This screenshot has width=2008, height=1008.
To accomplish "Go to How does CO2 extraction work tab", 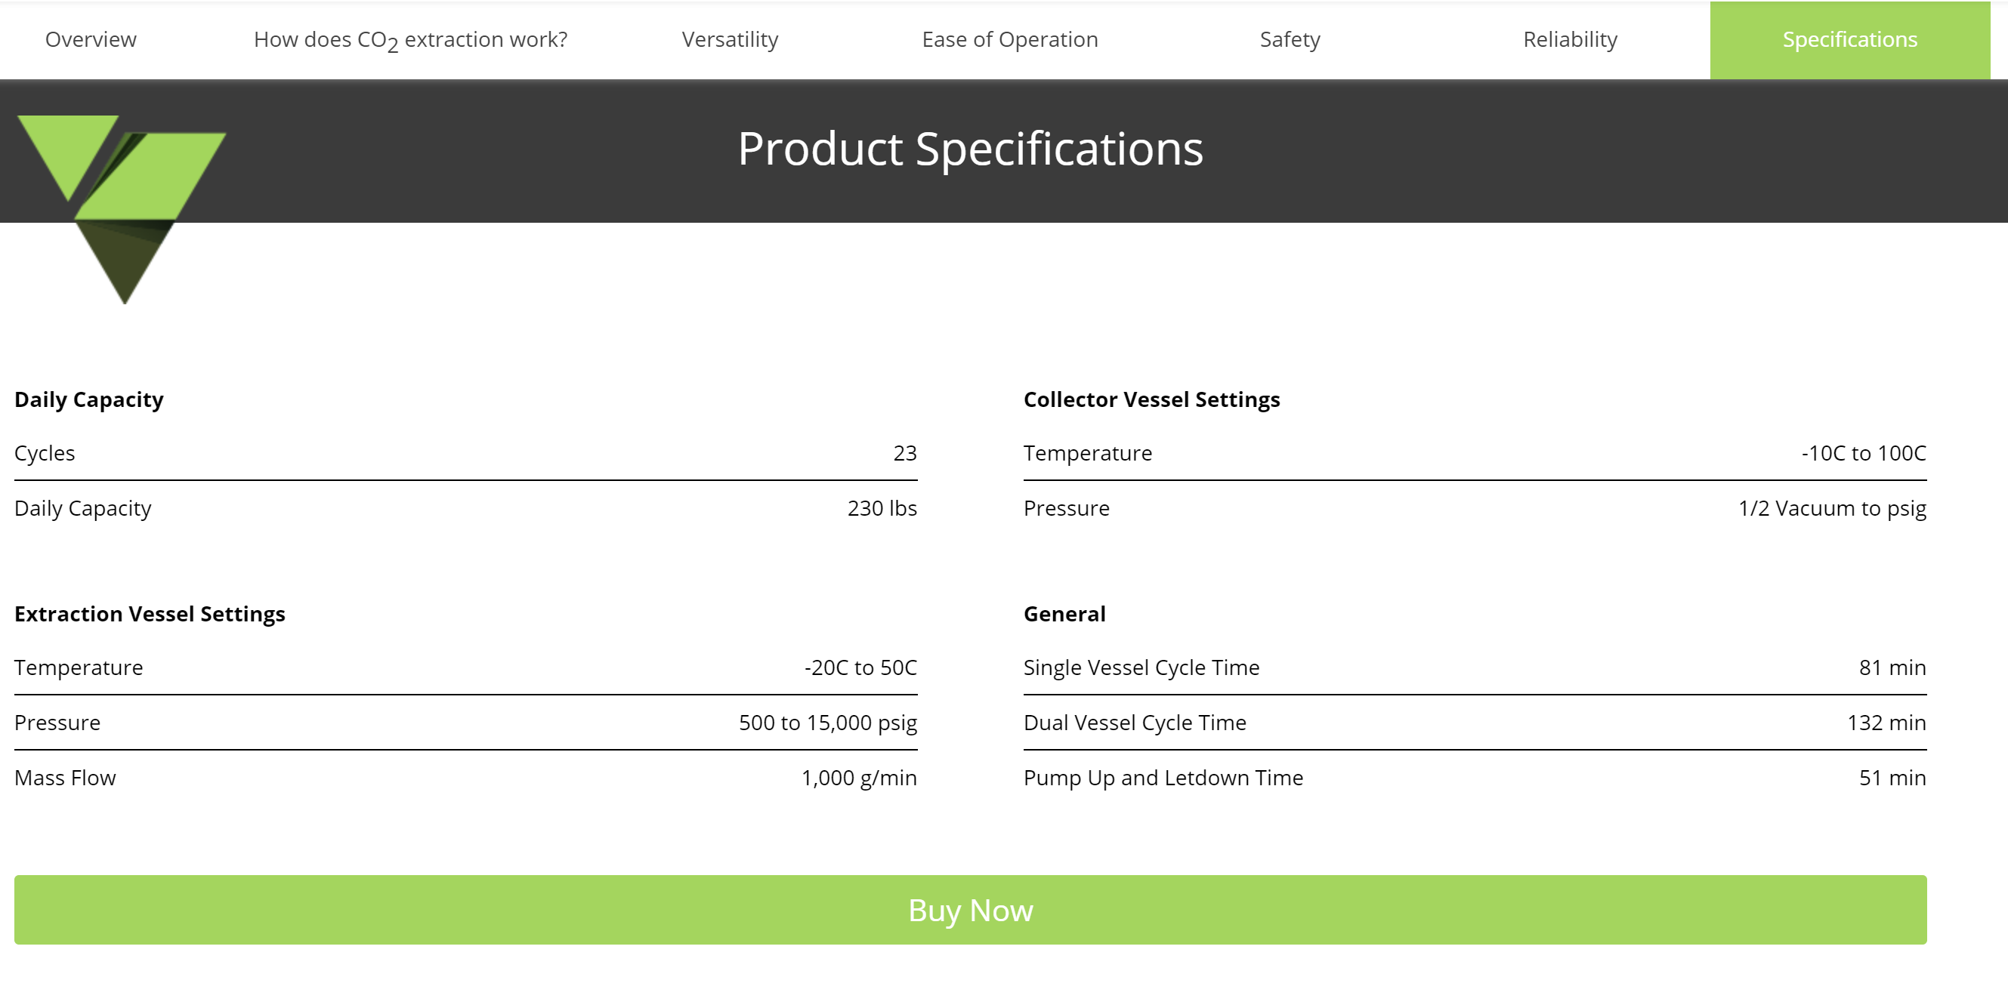I will click(x=410, y=40).
